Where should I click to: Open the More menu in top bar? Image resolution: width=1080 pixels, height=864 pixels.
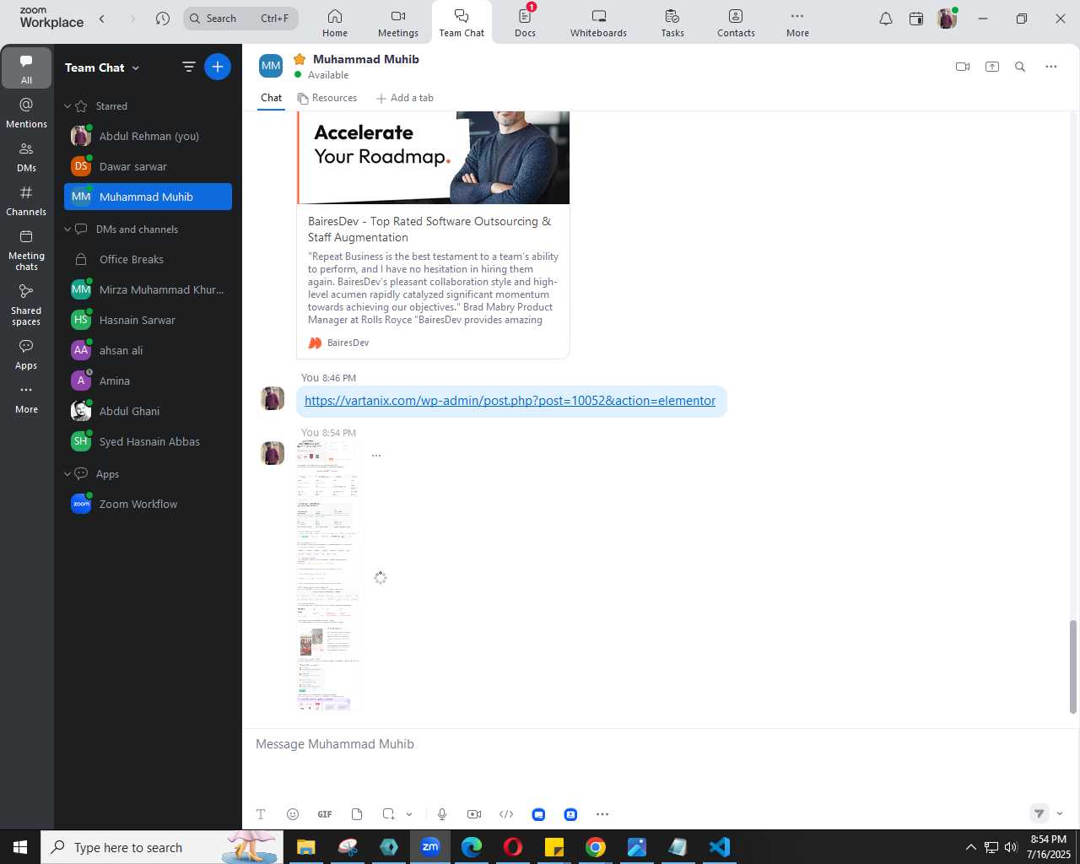point(797,23)
